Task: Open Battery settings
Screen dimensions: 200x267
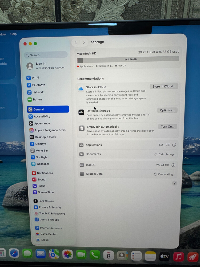Action: click(x=35, y=99)
